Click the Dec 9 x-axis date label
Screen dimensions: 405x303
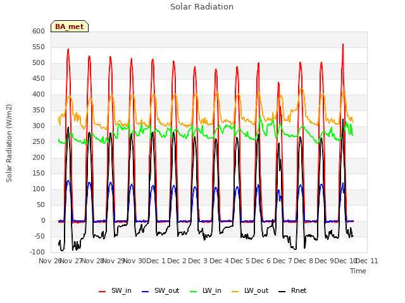[325, 261]
